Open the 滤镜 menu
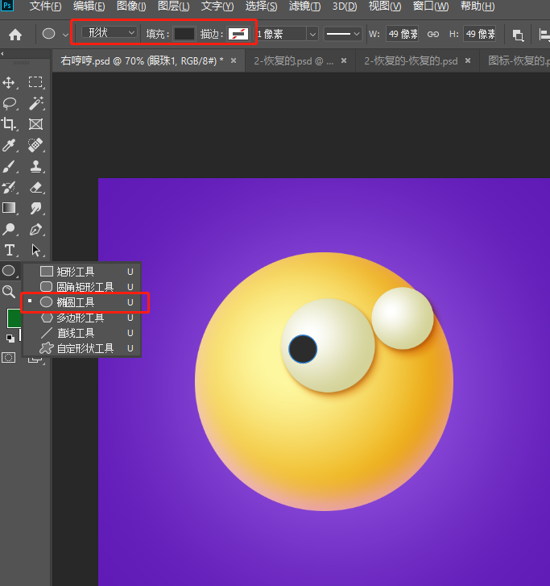The height and width of the screenshot is (586, 550). (x=304, y=6)
